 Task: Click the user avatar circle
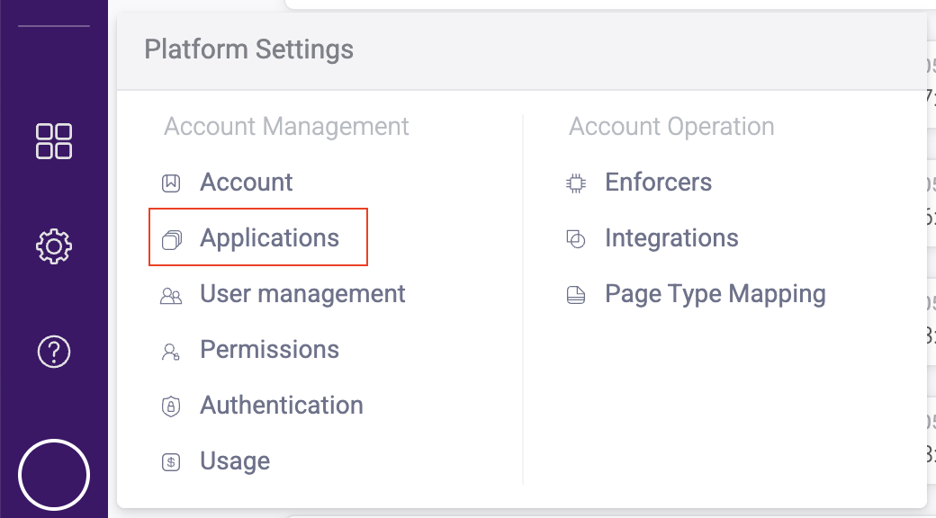pos(54,475)
